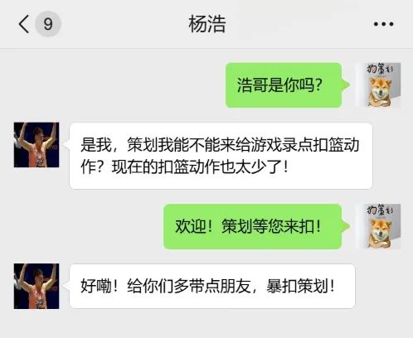413x338 pixels.
Task: Select the message about 扣篮动作
Action: point(221,156)
